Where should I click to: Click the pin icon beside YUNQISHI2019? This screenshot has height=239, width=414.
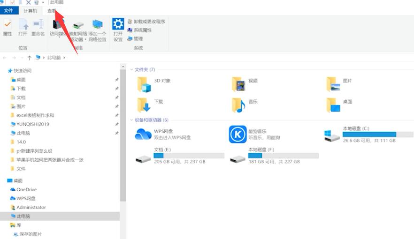(x=117, y=124)
